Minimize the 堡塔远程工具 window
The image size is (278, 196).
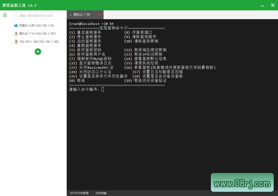[x=262, y=6]
